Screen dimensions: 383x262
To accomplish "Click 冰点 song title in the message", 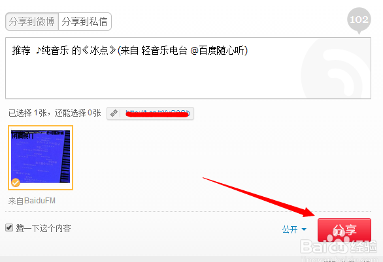I will click(99, 51).
